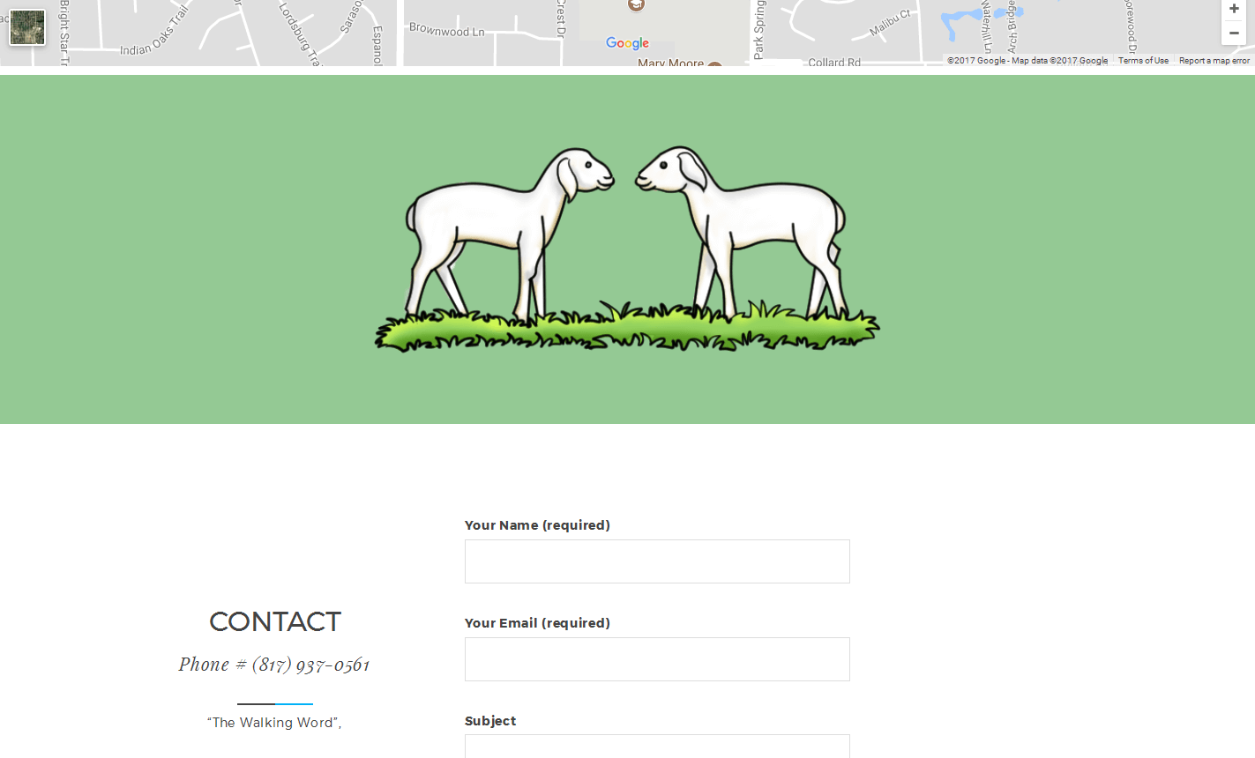Focus the Your Name input field
Viewport: 1255px width, 758px height.
657,561
